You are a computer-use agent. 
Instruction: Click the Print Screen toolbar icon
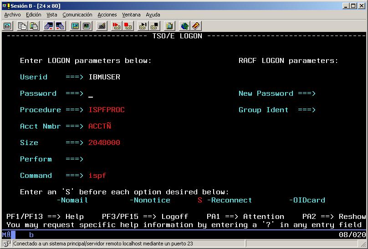(x=7, y=26)
